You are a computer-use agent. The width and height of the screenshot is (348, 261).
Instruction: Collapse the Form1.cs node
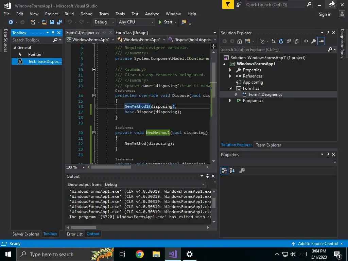coord(230,88)
